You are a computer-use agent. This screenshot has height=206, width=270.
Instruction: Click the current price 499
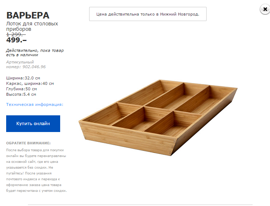pos(17,40)
